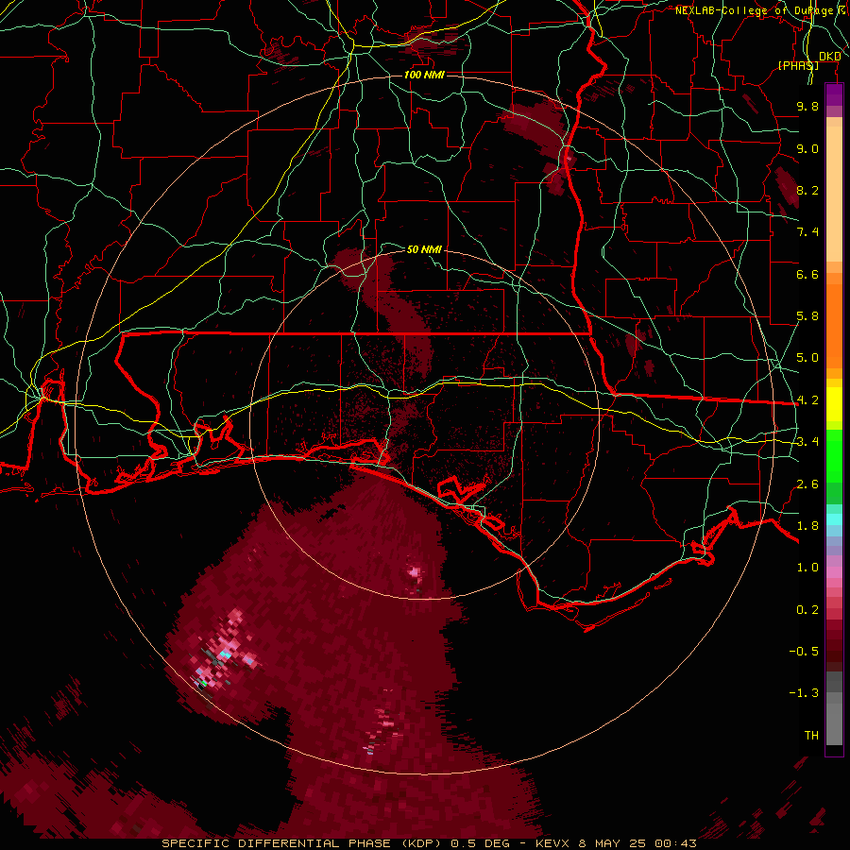
Task: Click the 9.0 value on the color scale
Action: [x=807, y=148]
